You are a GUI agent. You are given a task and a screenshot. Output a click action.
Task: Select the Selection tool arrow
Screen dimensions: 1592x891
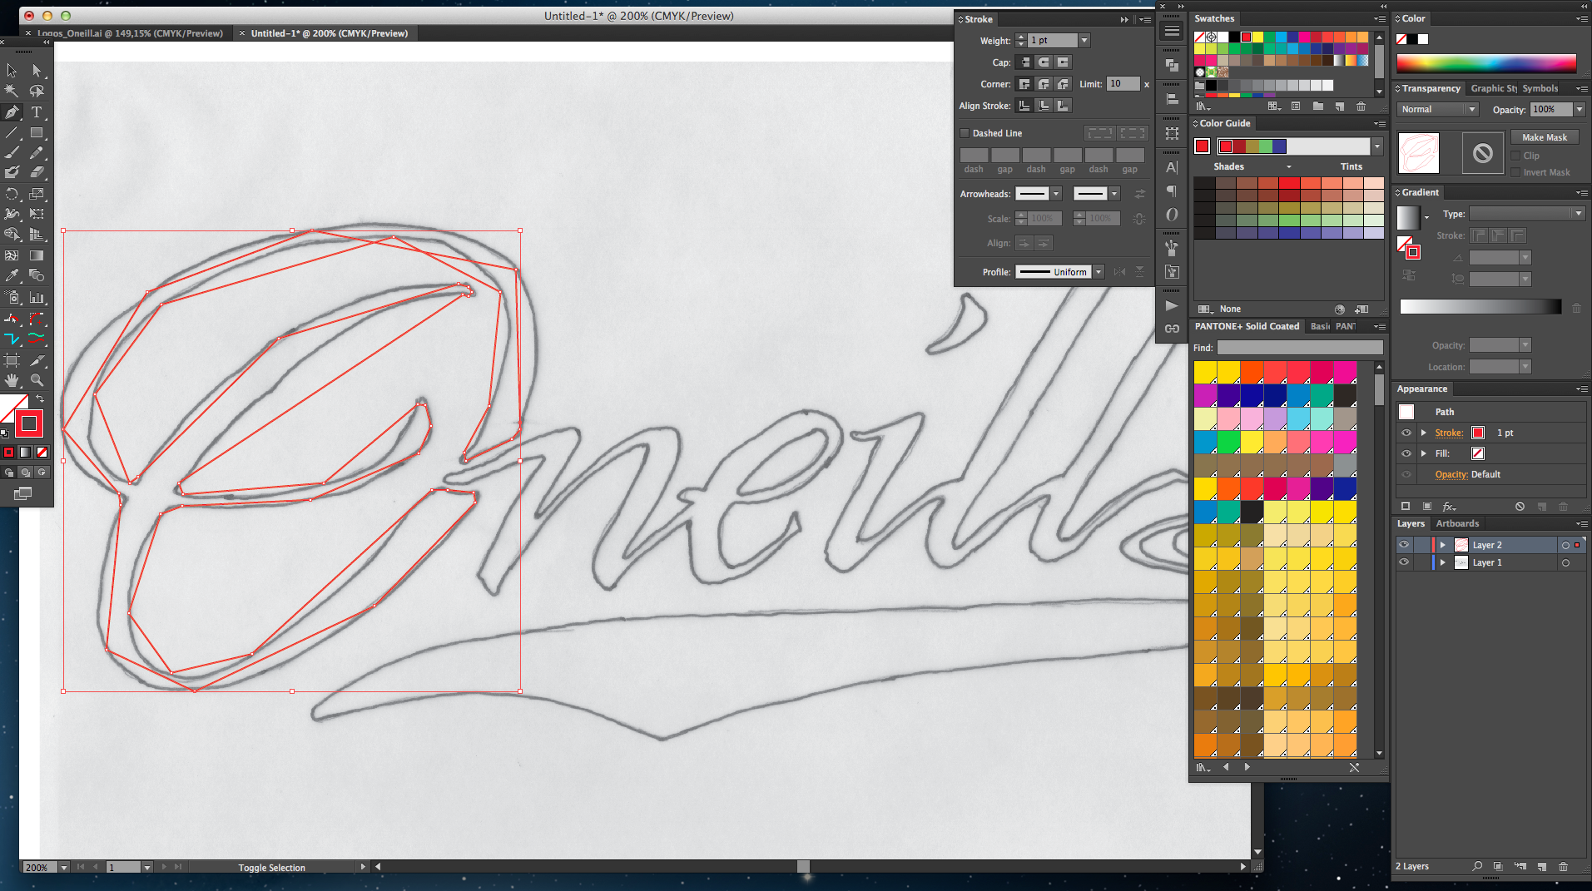12,71
